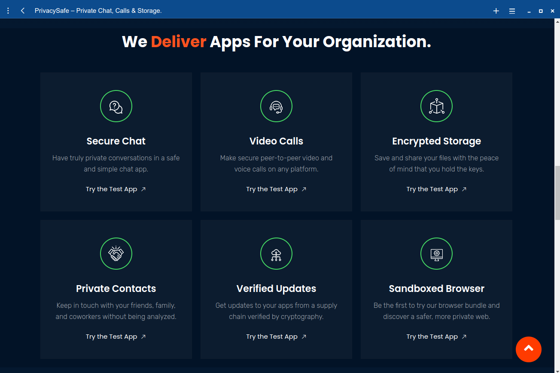Open the Verified Updates test app
Viewport: 560px width, 373px height.
click(276, 336)
